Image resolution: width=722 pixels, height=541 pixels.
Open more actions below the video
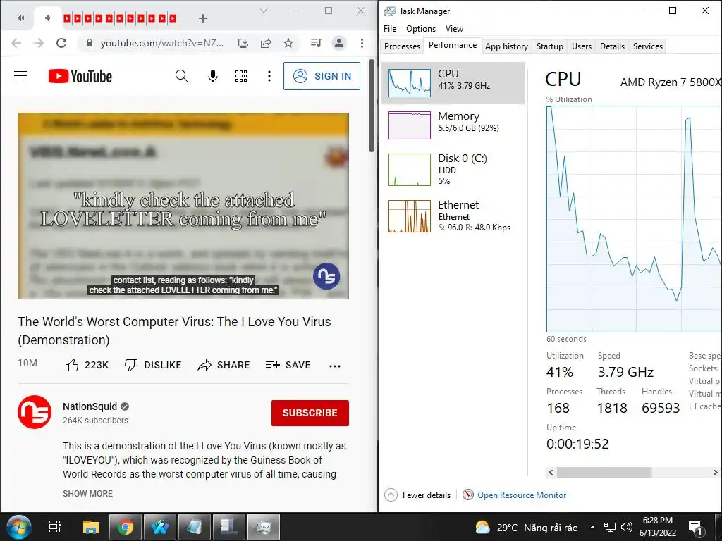(335, 366)
